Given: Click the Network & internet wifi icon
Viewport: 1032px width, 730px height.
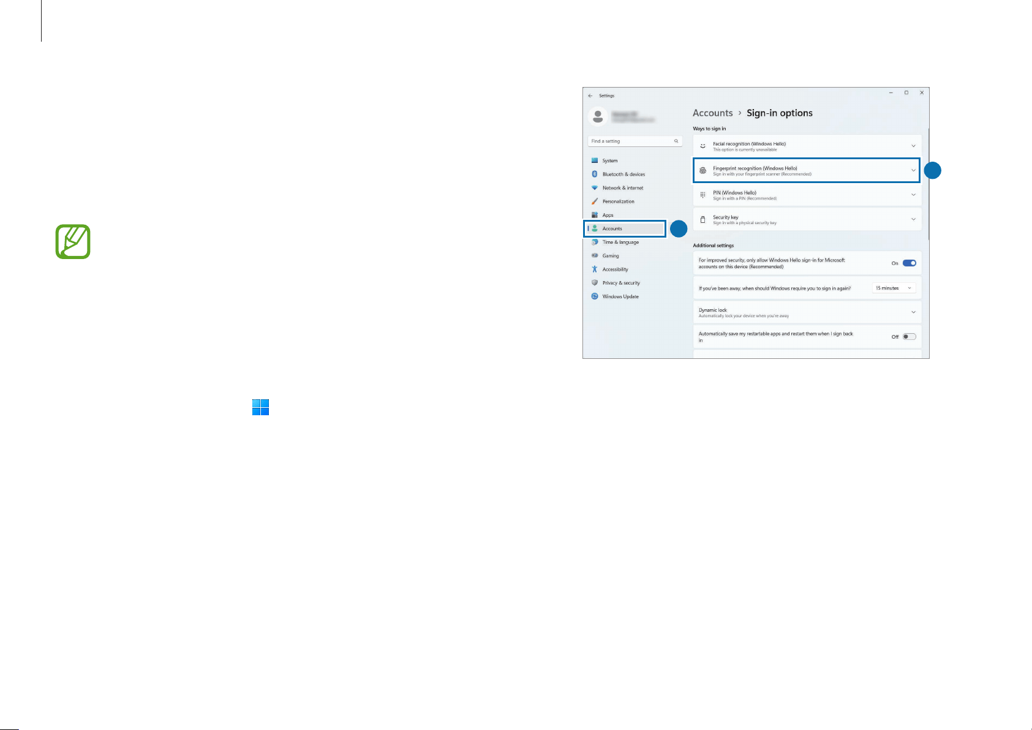Looking at the screenshot, I should tap(594, 188).
